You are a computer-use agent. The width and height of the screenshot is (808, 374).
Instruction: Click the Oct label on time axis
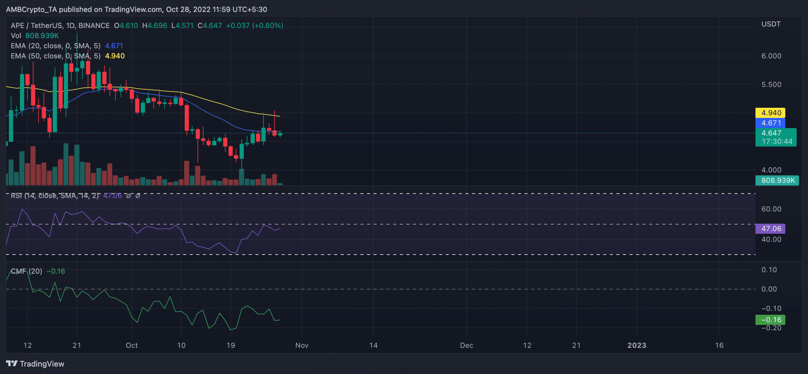(132, 345)
